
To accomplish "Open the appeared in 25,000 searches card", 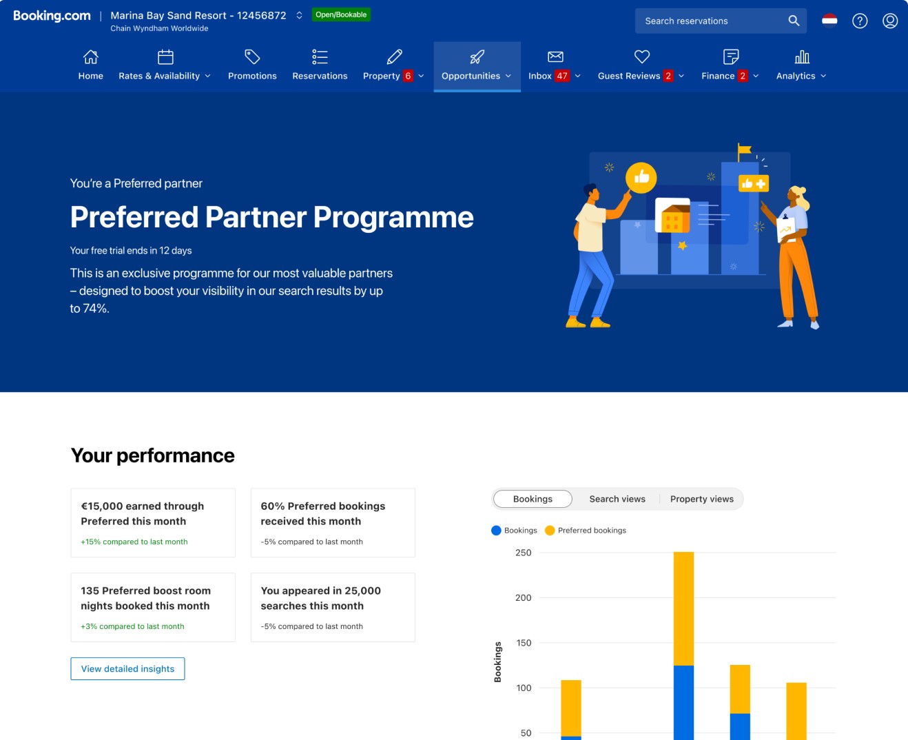I will [x=333, y=608].
